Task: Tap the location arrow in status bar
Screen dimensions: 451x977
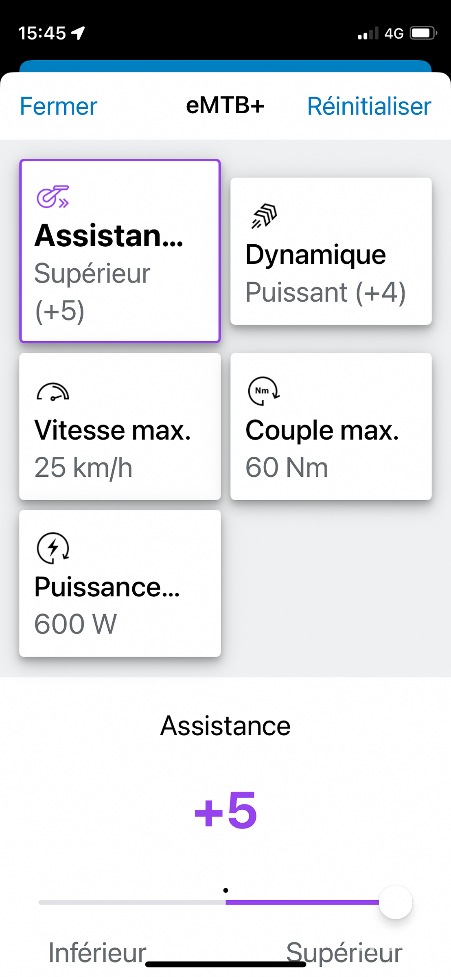Action: (78, 33)
